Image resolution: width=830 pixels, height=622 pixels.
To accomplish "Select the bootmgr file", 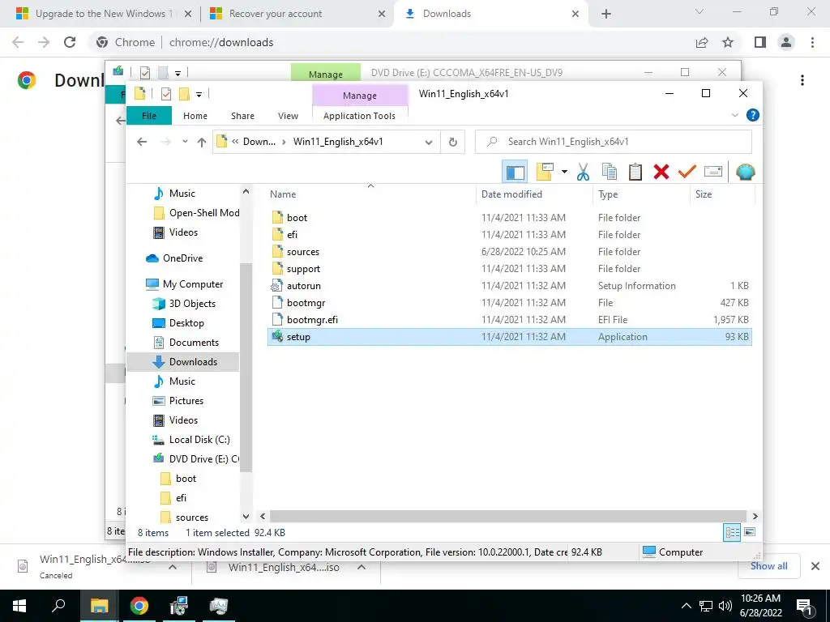I will tap(306, 303).
